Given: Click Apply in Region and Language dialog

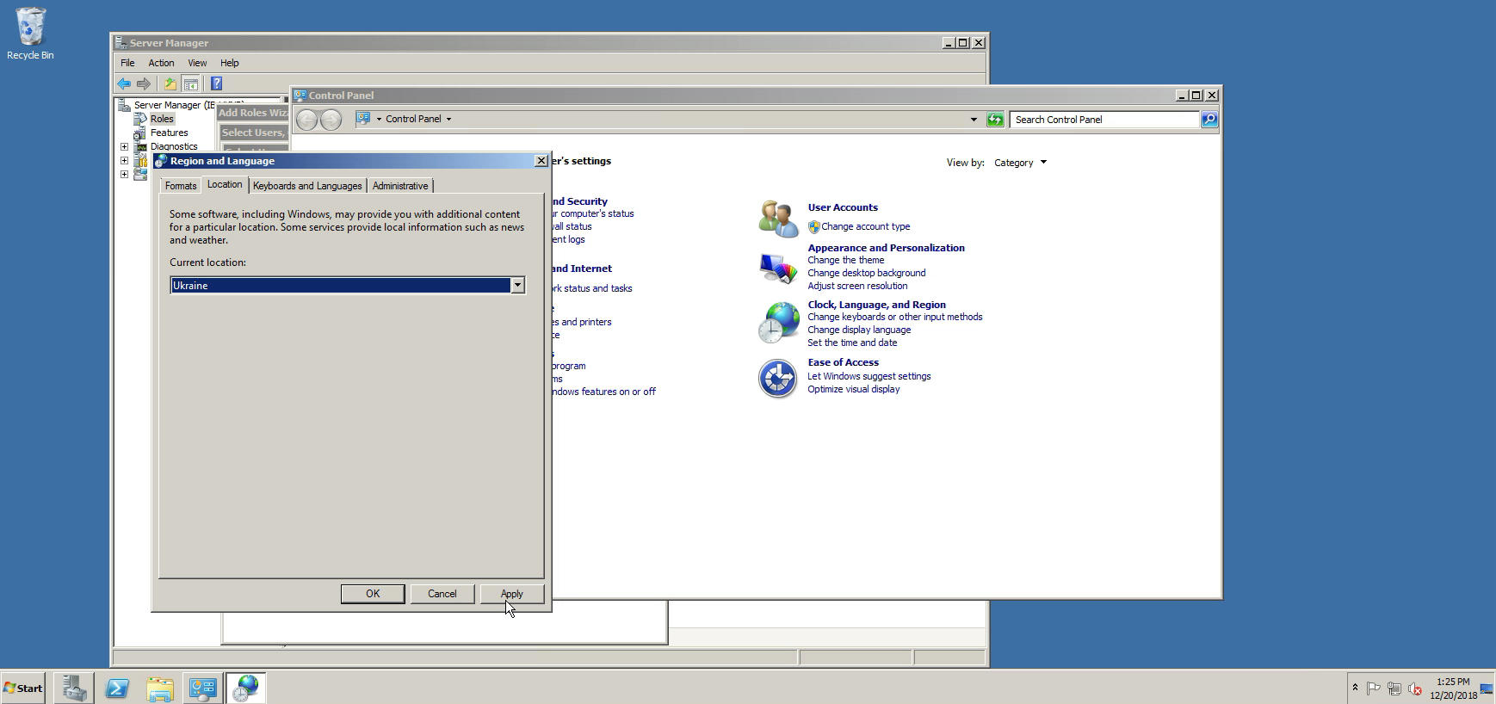Looking at the screenshot, I should [512, 594].
